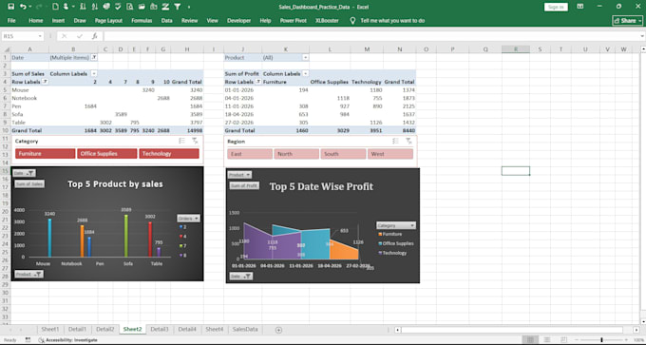The image size is (646, 345).
Task: Toggle West in Region slicer
Action: [390, 154]
